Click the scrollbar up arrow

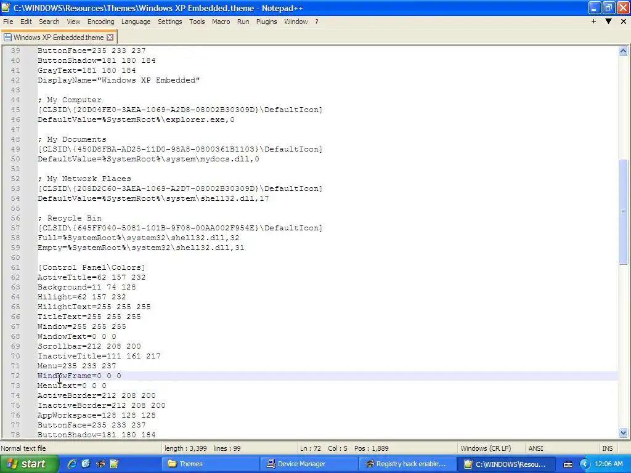[623, 51]
